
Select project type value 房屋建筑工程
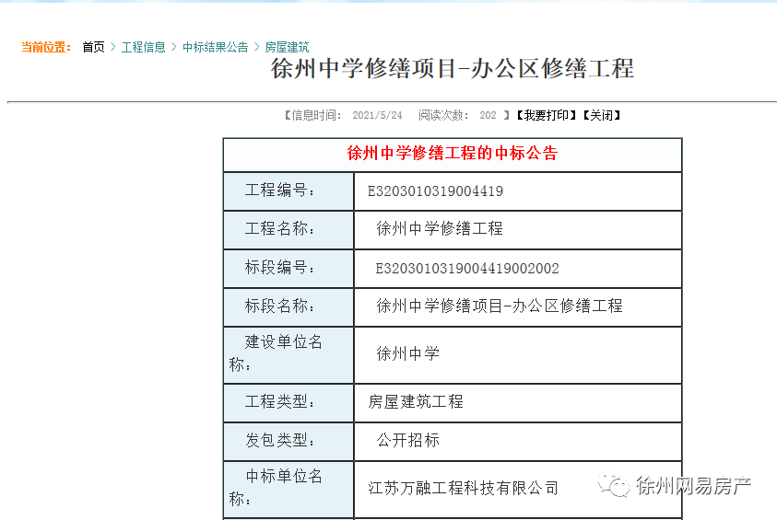pyautogui.click(x=416, y=402)
